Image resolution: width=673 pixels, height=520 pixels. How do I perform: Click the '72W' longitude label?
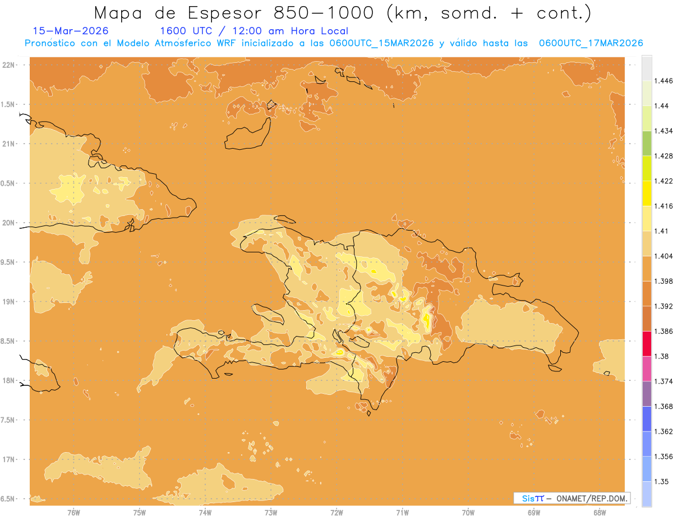[336, 513]
